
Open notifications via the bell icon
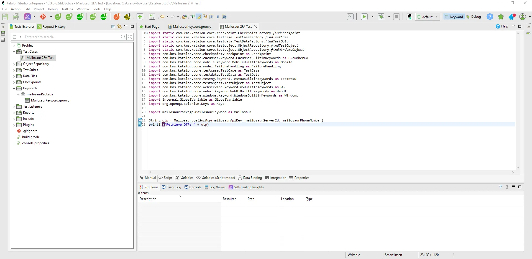(x=511, y=17)
